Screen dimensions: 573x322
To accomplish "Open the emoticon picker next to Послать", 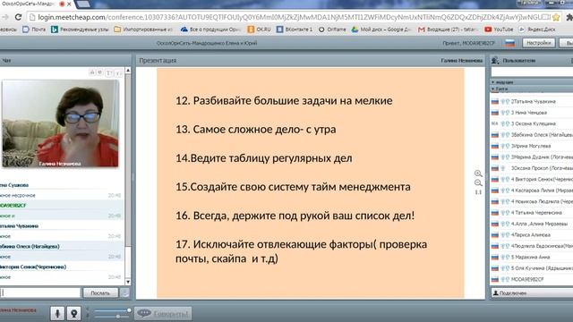I will (x=124, y=292).
